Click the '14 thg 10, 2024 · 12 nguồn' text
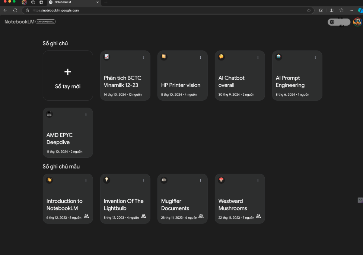The height and width of the screenshot is (255, 363). point(123,95)
